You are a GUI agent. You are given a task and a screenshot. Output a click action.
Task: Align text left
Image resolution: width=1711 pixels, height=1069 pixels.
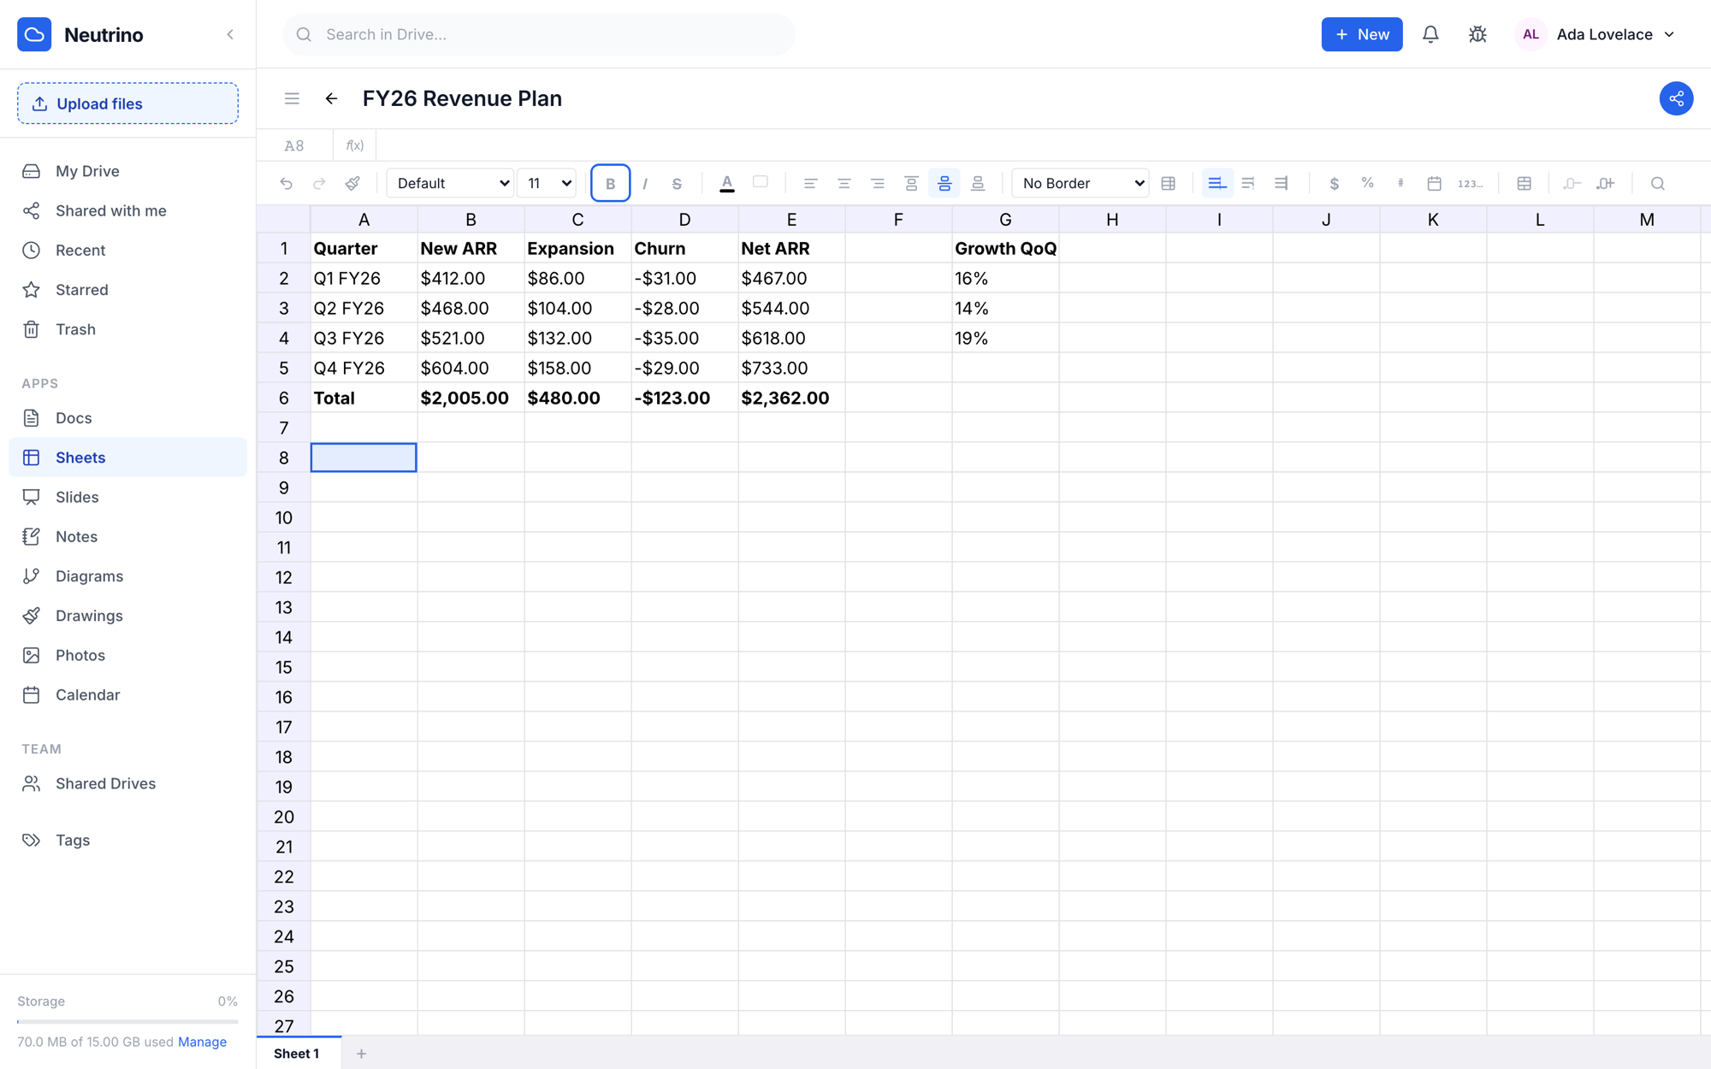(809, 183)
